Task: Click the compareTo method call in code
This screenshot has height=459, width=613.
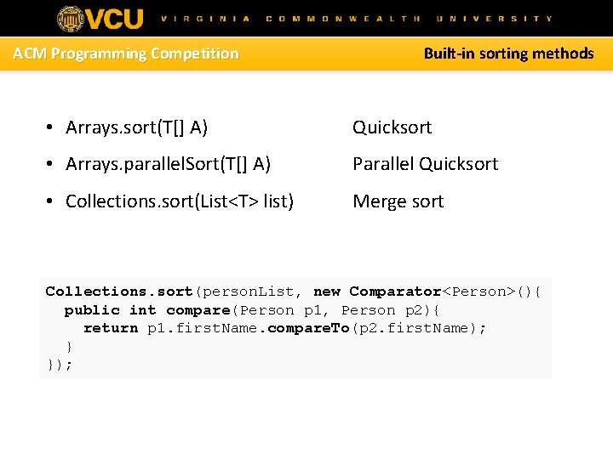Action: coord(308,328)
